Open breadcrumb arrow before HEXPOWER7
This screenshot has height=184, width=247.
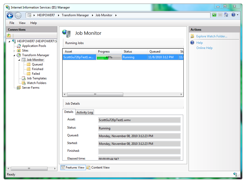[x=34, y=15]
